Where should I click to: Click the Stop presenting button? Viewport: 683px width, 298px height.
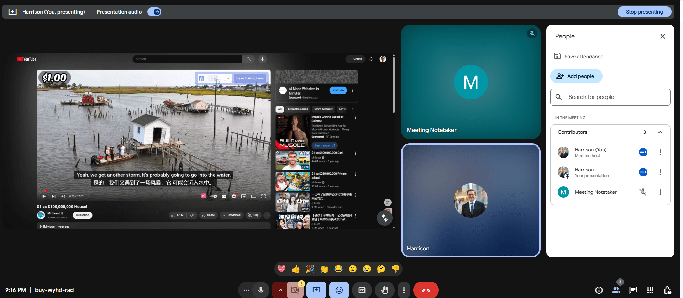pyautogui.click(x=644, y=12)
